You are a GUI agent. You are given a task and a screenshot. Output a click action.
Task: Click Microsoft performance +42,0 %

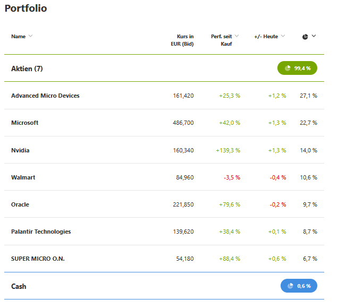tap(230, 123)
